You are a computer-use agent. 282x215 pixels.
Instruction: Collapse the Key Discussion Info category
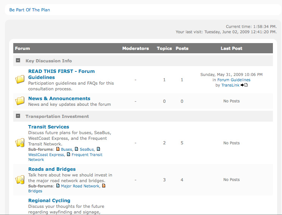tap(18, 60)
